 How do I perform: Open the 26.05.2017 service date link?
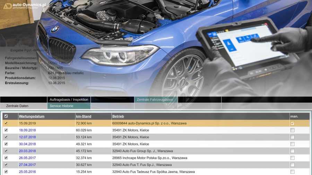coord(27,158)
